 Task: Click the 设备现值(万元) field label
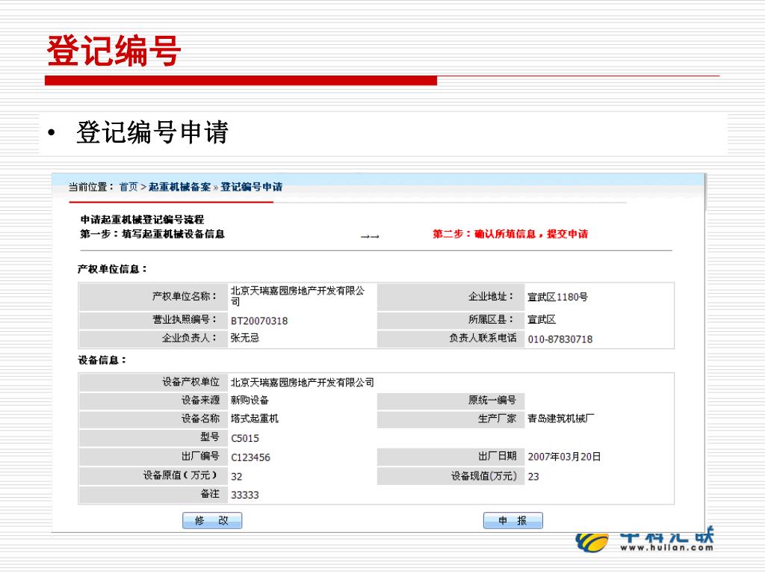(483, 476)
